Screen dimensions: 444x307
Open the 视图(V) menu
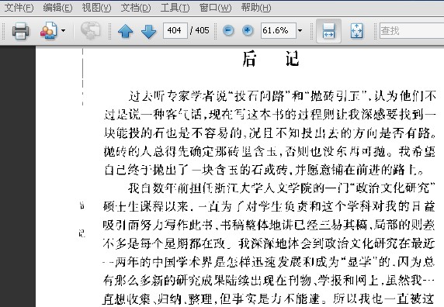click(96, 8)
